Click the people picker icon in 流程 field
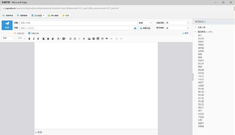 pyautogui.click(x=135, y=28)
